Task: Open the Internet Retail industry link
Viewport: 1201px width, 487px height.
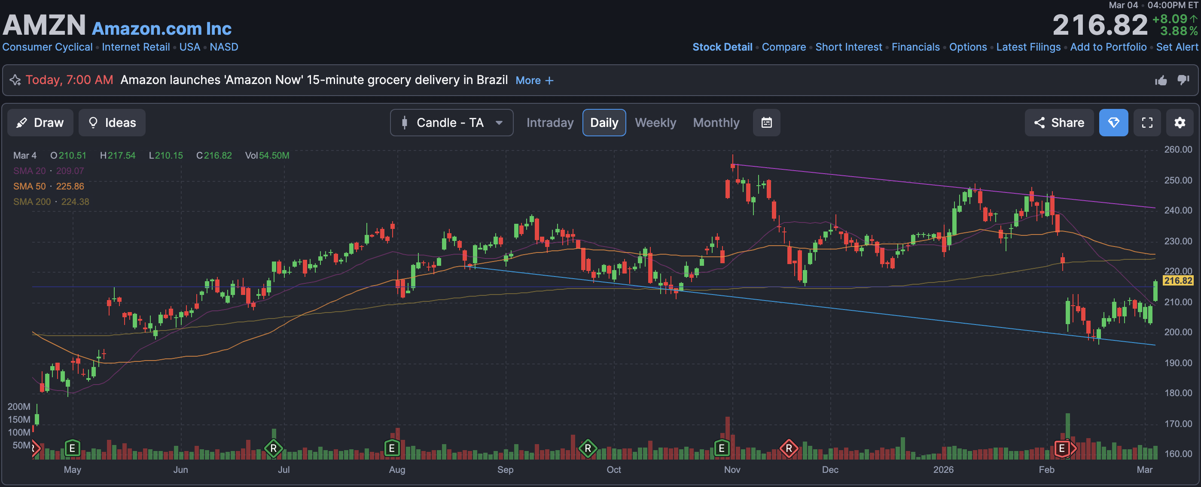Action: pos(136,47)
